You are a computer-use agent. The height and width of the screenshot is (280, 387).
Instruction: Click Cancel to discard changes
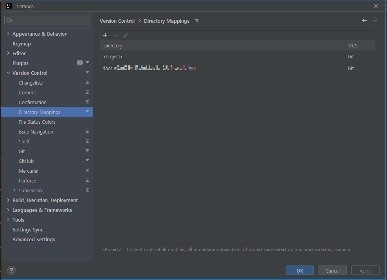tap(333, 270)
